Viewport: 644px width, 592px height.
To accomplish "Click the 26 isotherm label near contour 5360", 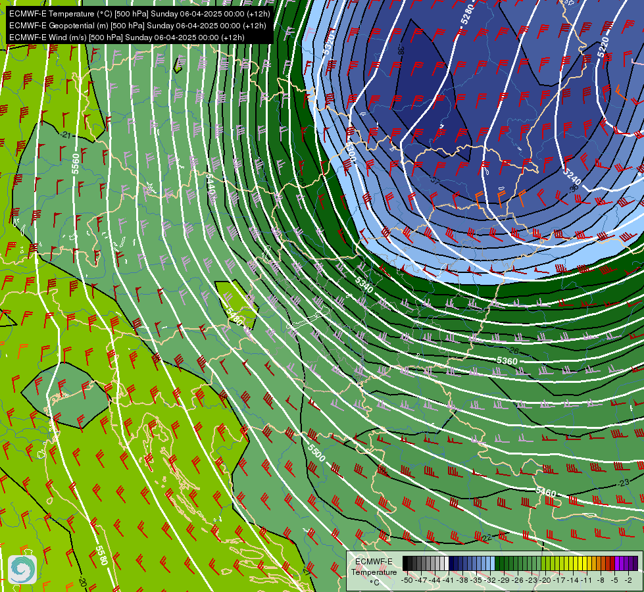I will click(514, 351).
